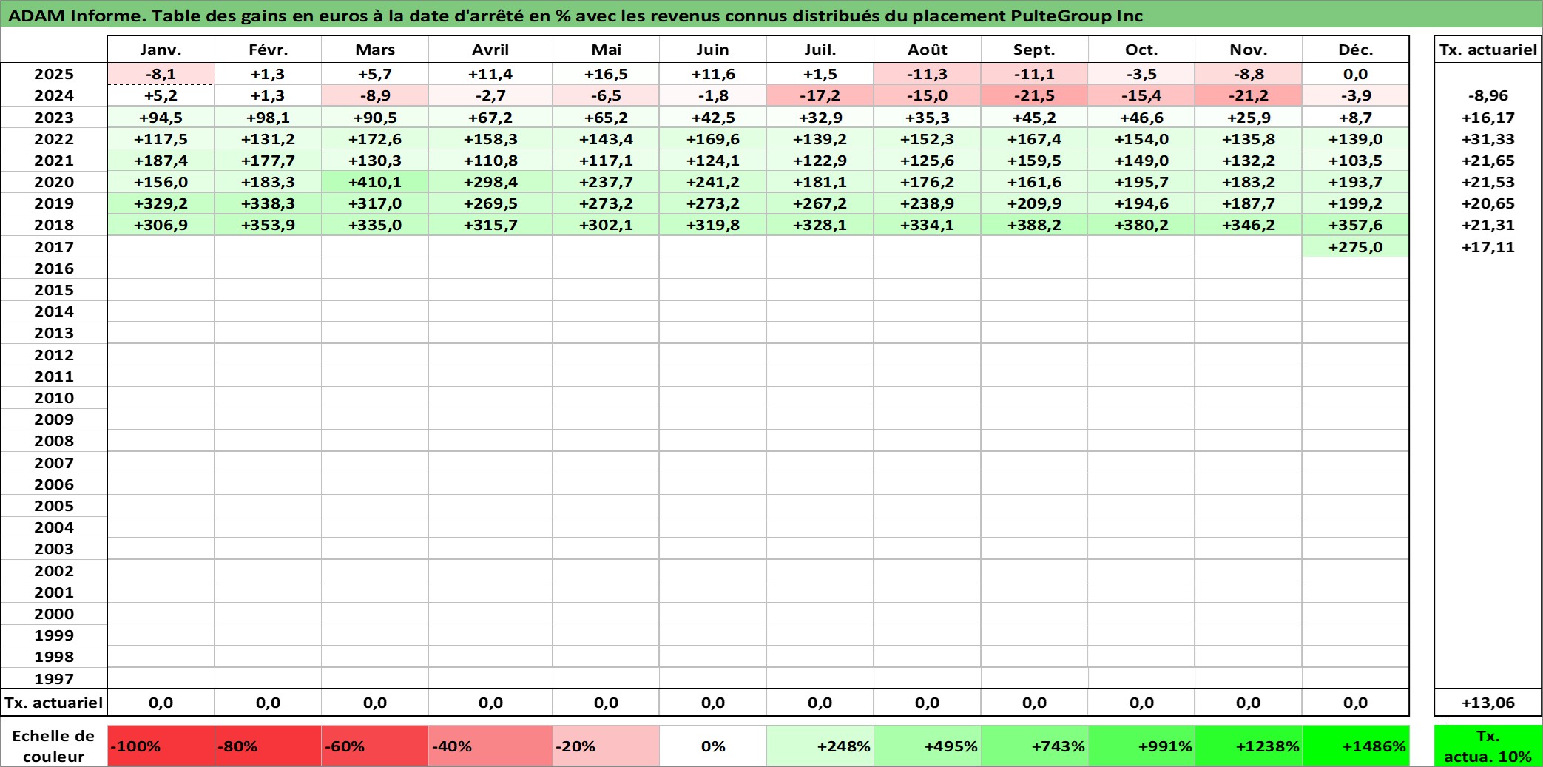Click the -21,2 cell in Nov. 2024

[x=1249, y=95]
